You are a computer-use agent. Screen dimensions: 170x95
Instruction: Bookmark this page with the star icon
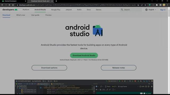pos(145,5)
